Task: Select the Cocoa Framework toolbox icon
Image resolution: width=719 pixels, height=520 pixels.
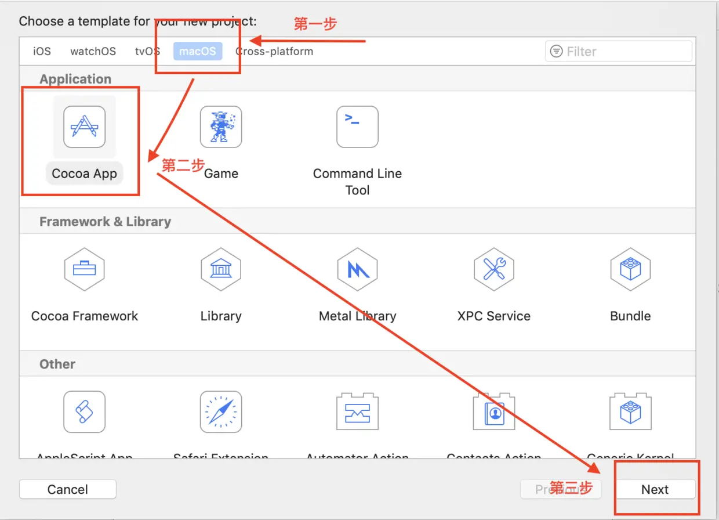Action: [x=85, y=269]
